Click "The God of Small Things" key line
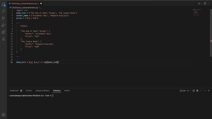The image size is (212, 119). [x=35, y=31]
